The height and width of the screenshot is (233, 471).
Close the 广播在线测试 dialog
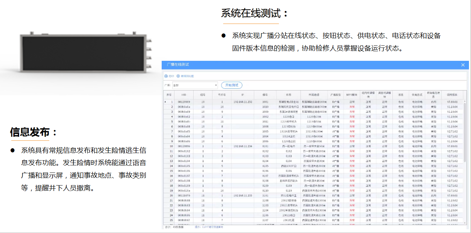tap(463, 65)
